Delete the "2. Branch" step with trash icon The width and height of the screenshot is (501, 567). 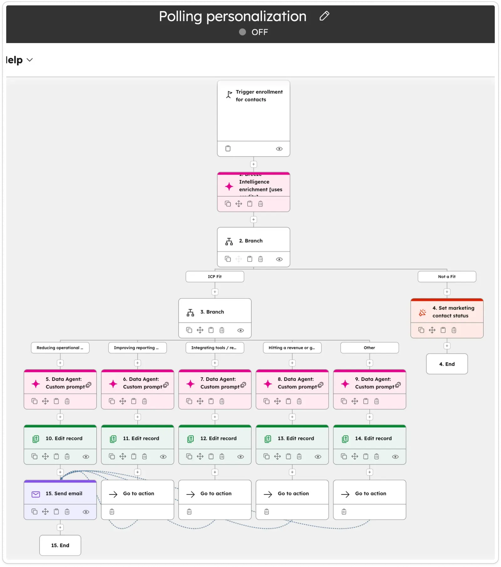[261, 259]
